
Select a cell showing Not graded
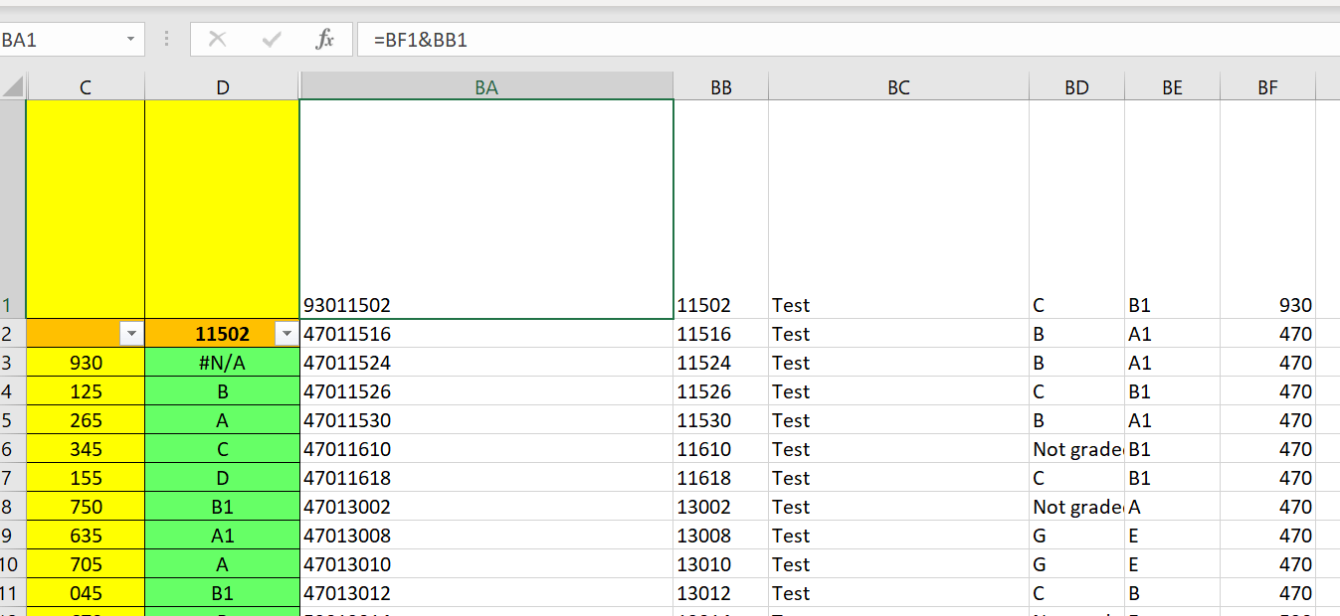point(1069,449)
